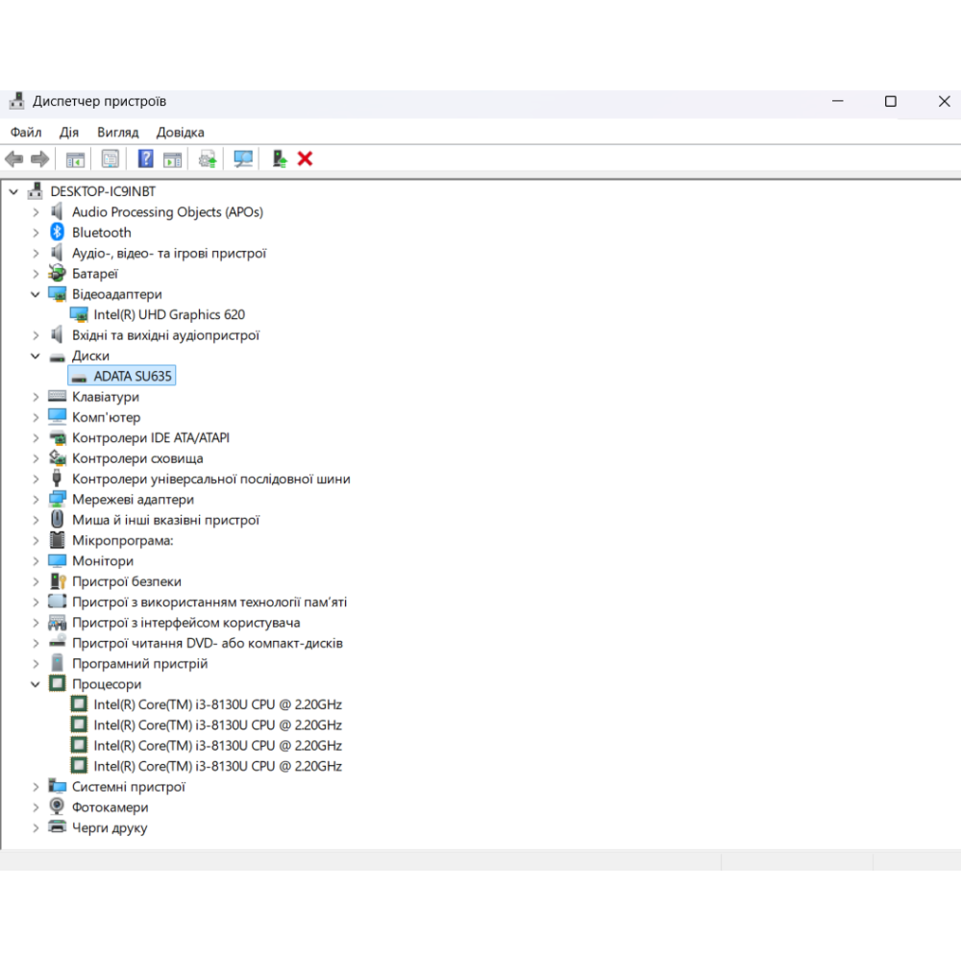This screenshot has height=961, width=961.
Task: Open the Дія menu
Action: pos(69,132)
